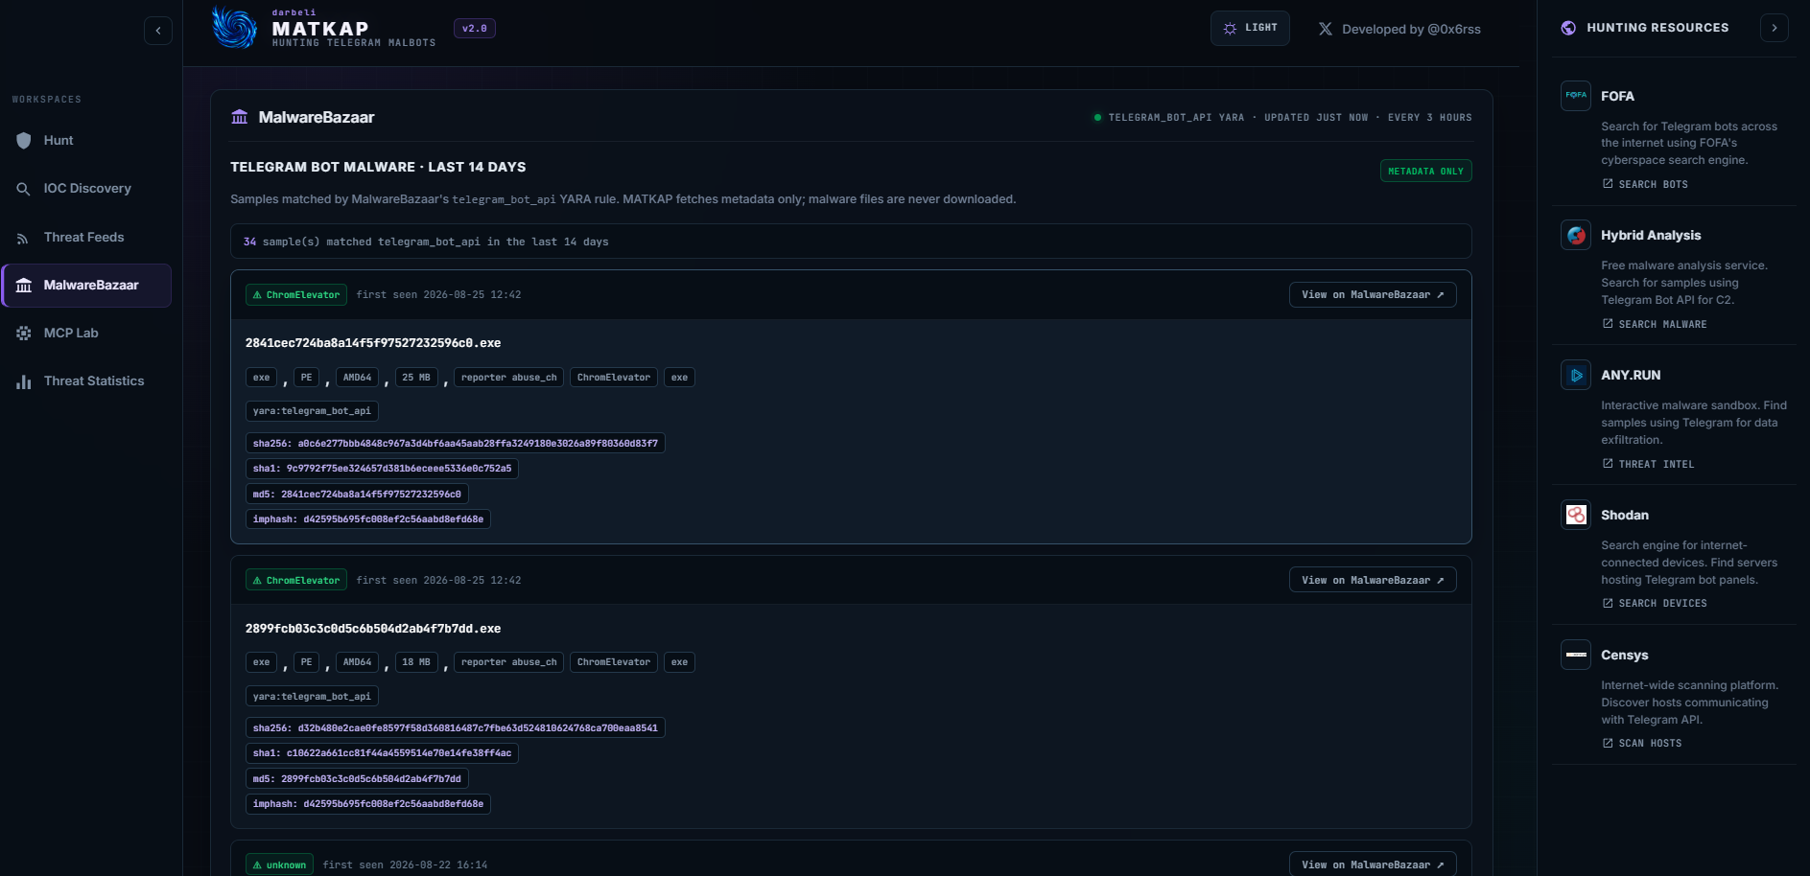The height and width of the screenshot is (876, 1810).
Task: Click first sample's reporter abuse_ch tag
Action: click(x=508, y=378)
